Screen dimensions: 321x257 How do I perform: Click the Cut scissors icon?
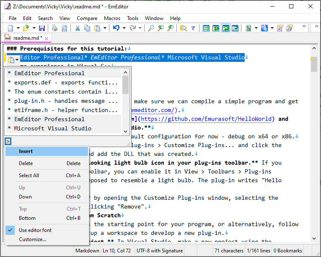78,28
